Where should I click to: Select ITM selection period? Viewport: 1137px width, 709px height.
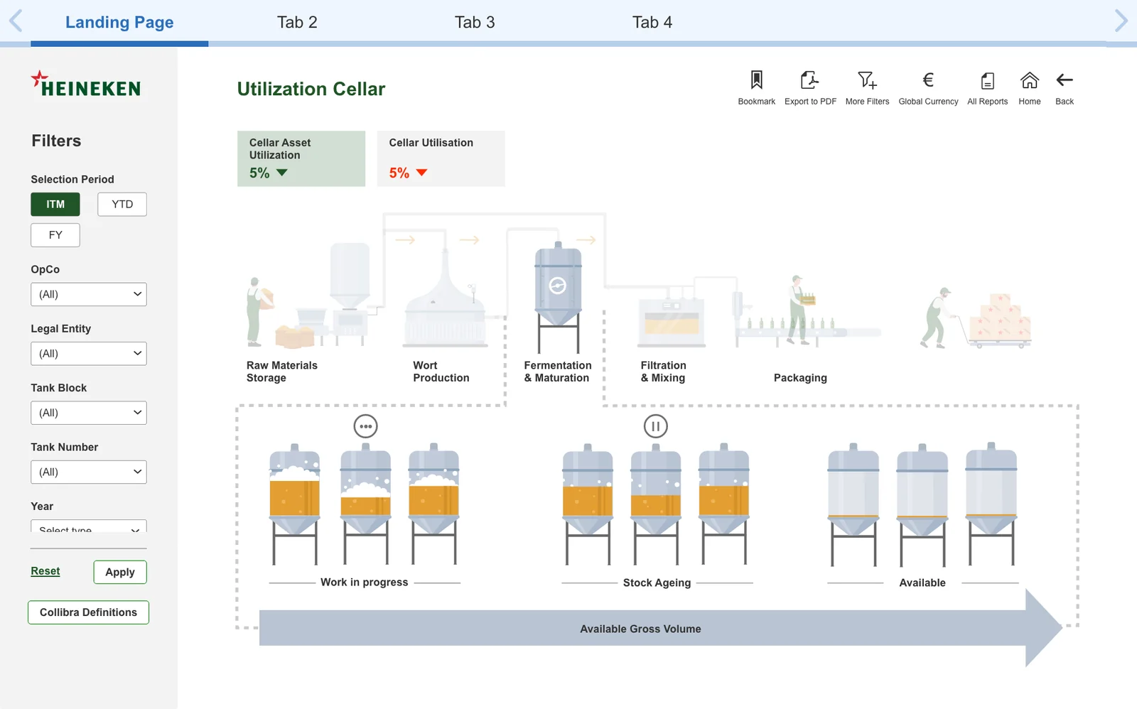pos(55,205)
